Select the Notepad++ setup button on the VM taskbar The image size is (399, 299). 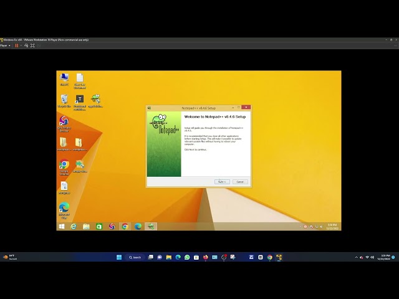(x=151, y=226)
